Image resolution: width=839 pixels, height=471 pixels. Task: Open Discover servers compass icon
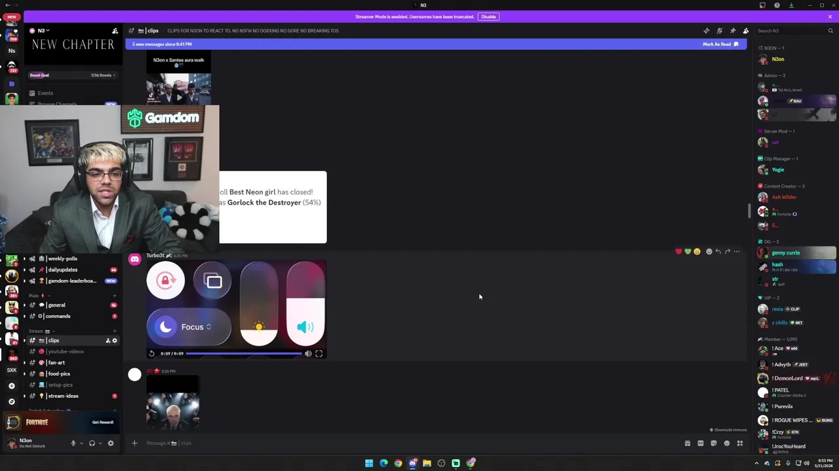(11, 401)
